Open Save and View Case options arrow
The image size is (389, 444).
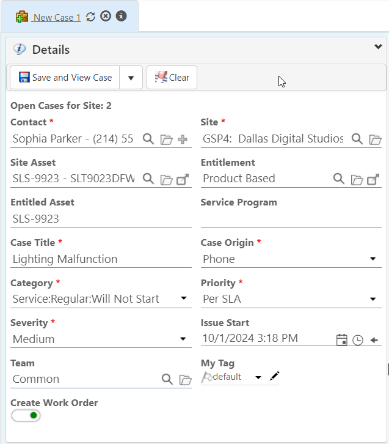tap(131, 78)
